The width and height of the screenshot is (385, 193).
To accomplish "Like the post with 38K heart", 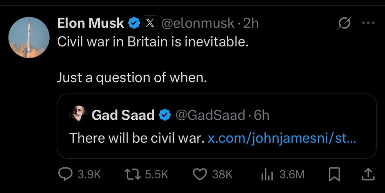I will coord(199,175).
